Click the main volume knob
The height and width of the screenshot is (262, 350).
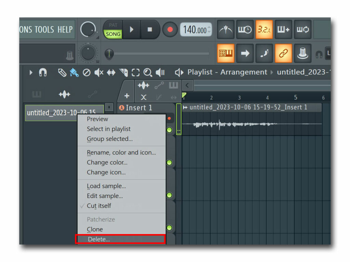click(x=88, y=29)
